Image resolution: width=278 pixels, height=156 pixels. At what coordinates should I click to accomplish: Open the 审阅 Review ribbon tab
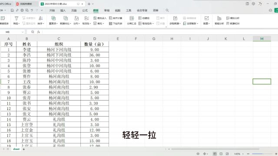tap(107, 10)
